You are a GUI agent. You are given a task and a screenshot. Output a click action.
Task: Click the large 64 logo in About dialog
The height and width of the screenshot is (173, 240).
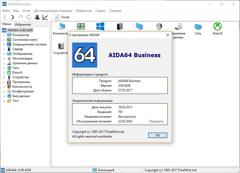tap(85, 55)
